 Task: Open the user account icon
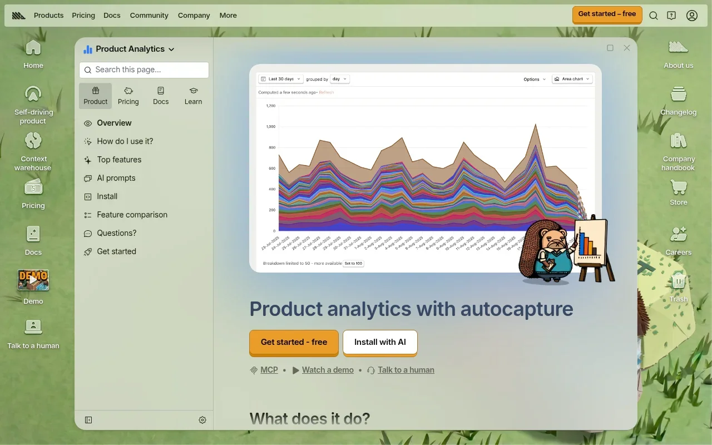(x=692, y=16)
